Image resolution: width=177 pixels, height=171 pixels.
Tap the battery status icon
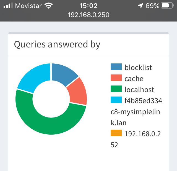[167, 6]
